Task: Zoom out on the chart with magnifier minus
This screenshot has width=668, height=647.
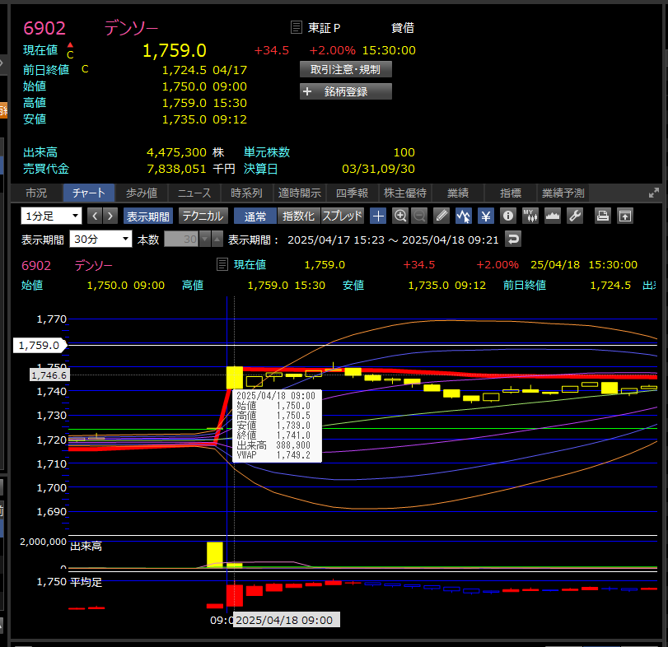Action: pyautogui.click(x=419, y=216)
